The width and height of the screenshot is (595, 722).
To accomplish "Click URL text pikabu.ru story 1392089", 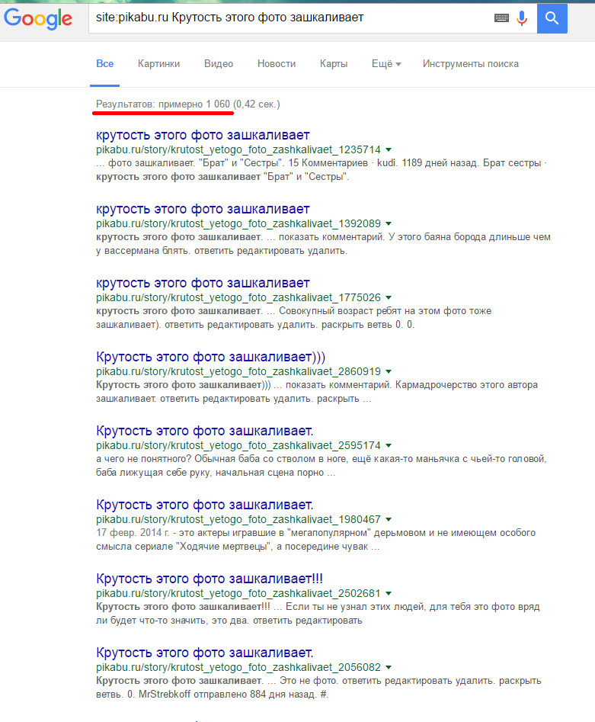I will click(x=238, y=224).
